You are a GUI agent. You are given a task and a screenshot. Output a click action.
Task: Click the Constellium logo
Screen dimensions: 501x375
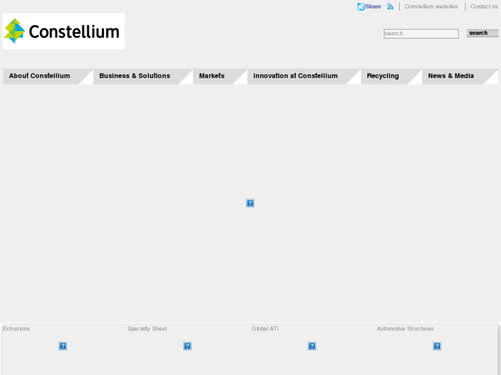click(63, 31)
